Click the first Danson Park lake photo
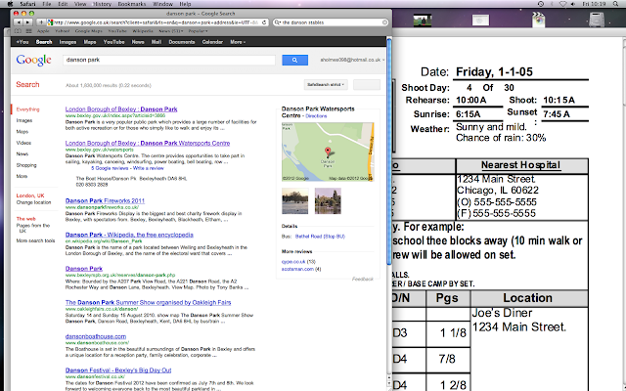 pos(295,201)
